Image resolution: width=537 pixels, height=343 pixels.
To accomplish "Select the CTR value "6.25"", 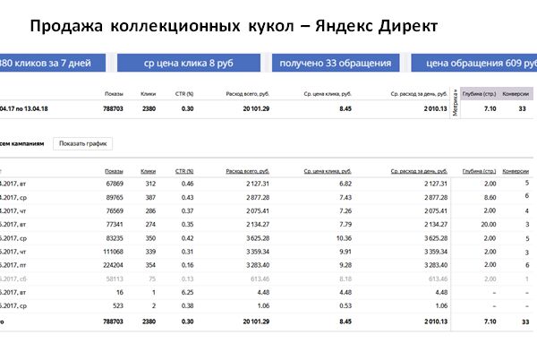I will (187, 292).
